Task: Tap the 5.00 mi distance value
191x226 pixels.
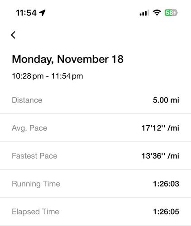Action: coord(166,100)
